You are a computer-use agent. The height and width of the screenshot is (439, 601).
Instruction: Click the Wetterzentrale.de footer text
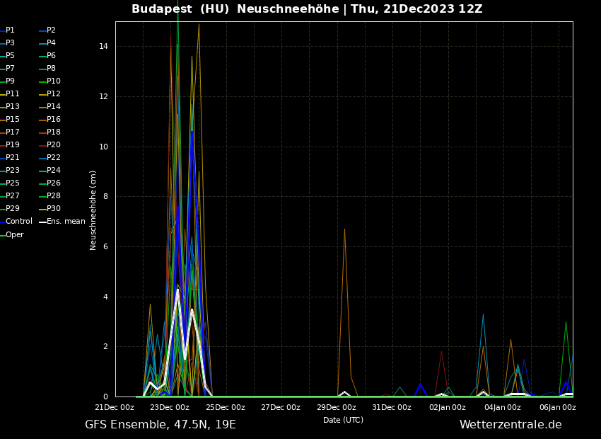(x=510, y=425)
